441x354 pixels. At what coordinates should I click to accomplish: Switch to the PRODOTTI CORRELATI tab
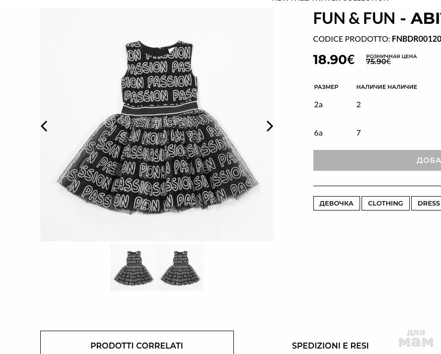(x=137, y=343)
